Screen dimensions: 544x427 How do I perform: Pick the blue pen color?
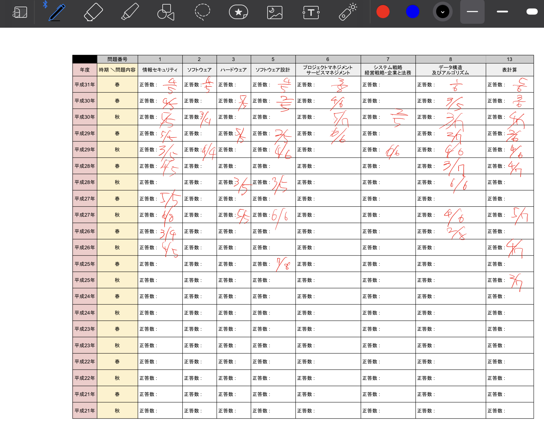tap(412, 12)
